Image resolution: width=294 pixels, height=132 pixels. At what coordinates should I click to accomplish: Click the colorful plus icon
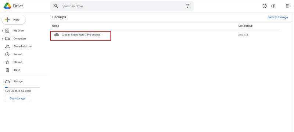click(x=7, y=20)
